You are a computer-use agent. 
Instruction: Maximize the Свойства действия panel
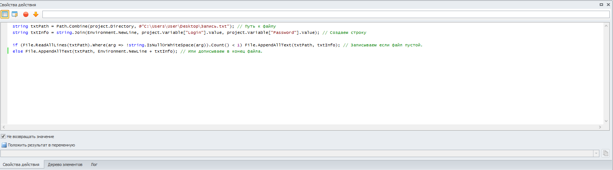pyautogui.click(x=601, y=5)
